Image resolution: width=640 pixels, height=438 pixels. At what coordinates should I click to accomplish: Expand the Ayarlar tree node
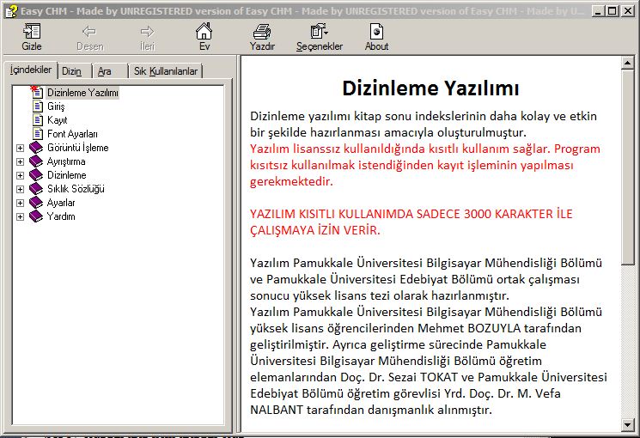coord(20,203)
